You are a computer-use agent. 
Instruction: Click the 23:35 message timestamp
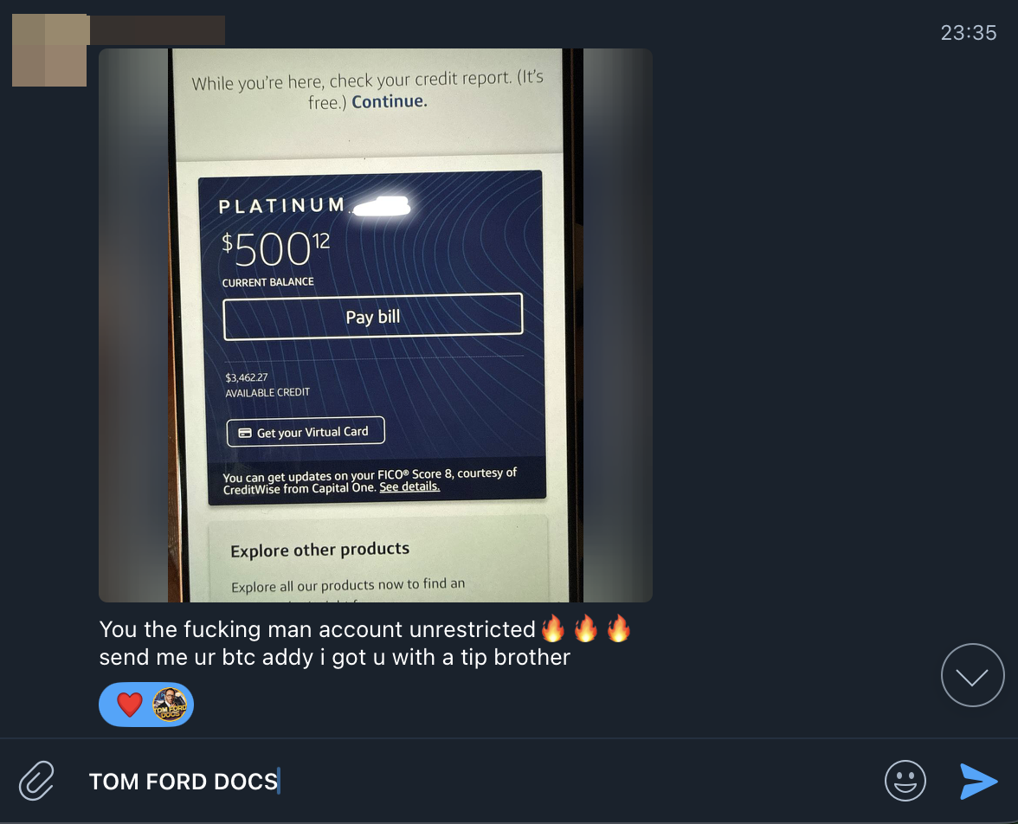tap(969, 33)
